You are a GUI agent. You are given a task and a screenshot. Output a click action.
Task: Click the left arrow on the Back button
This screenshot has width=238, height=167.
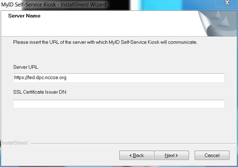coord(131,155)
